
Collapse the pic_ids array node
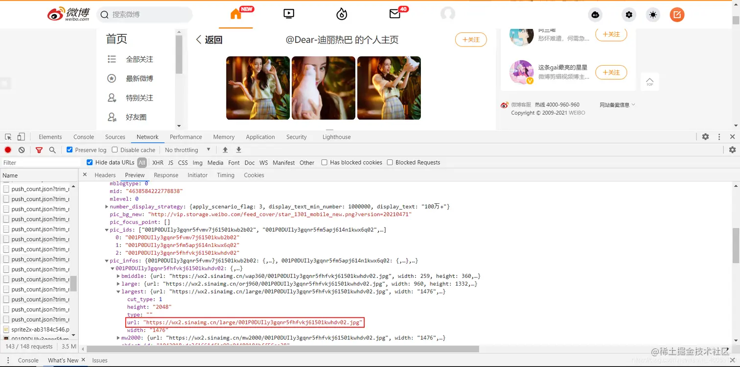(x=107, y=230)
